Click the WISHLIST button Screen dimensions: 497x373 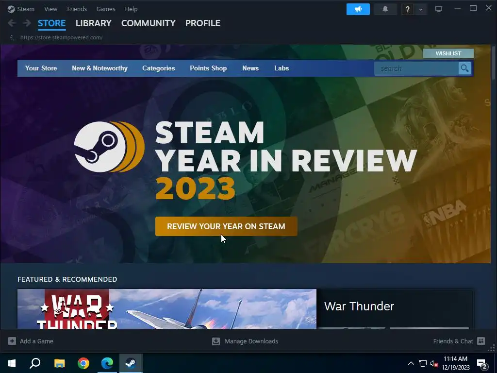(448, 53)
